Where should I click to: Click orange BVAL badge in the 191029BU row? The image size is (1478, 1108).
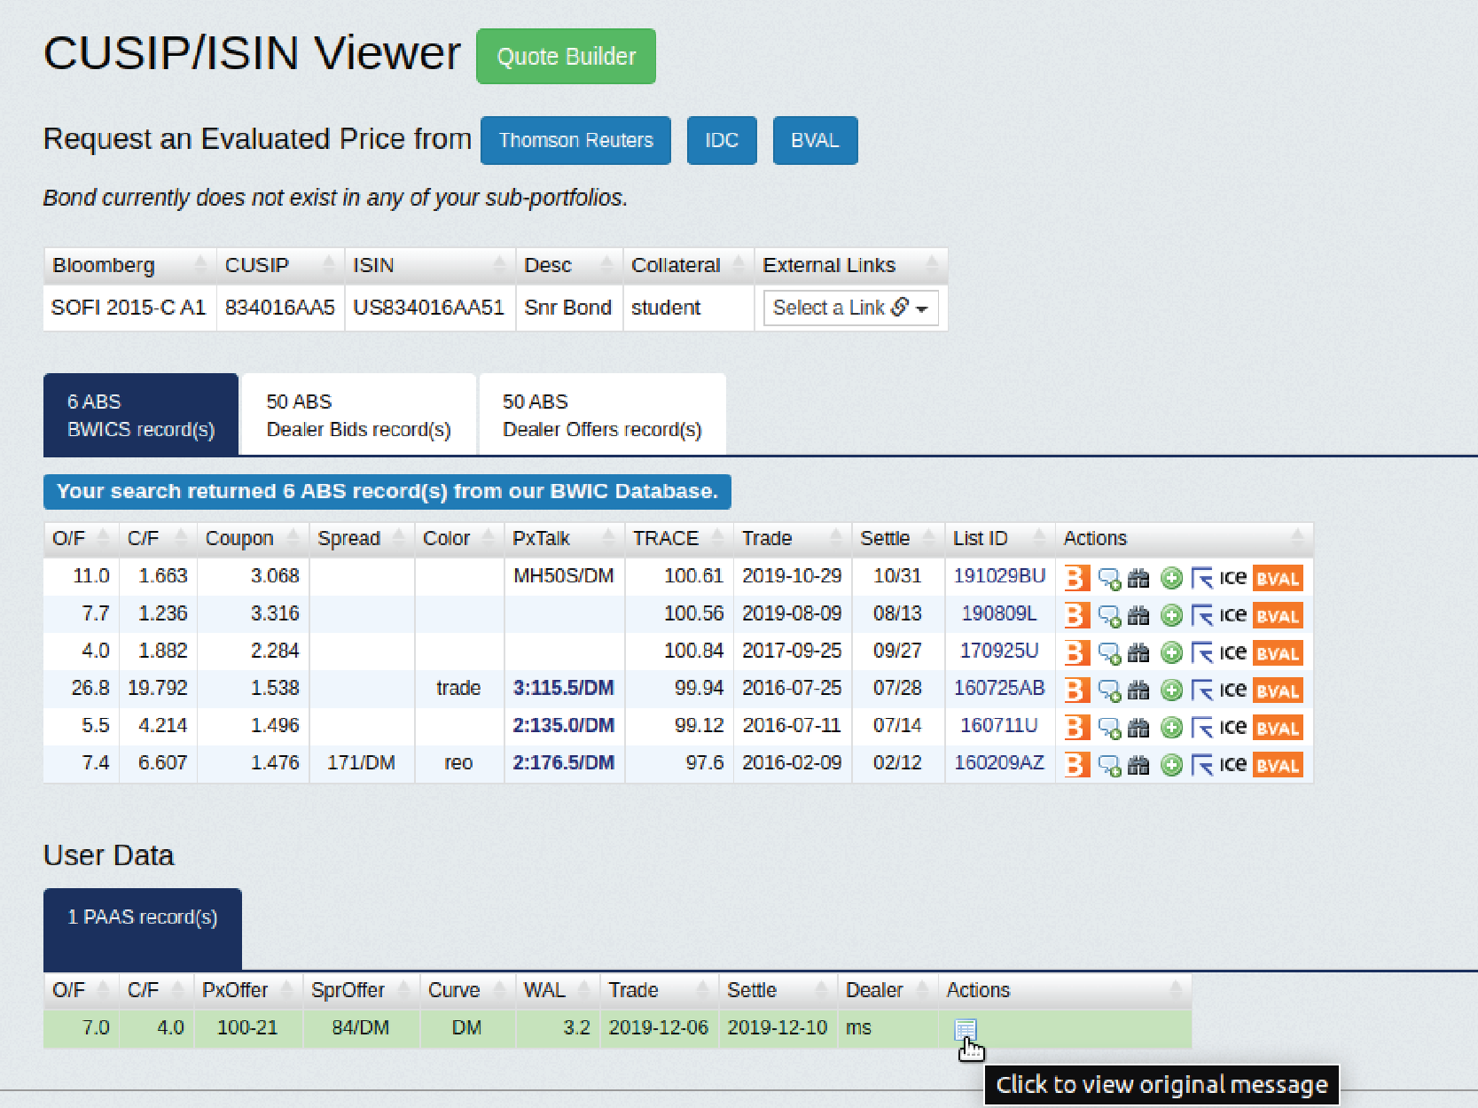(x=1278, y=578)
